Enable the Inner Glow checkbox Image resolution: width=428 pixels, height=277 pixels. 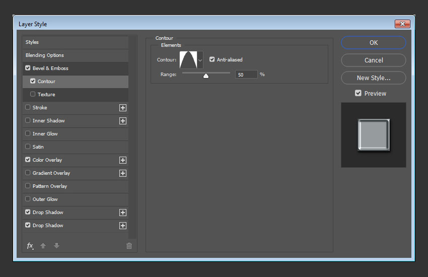[x=28, y=133]
